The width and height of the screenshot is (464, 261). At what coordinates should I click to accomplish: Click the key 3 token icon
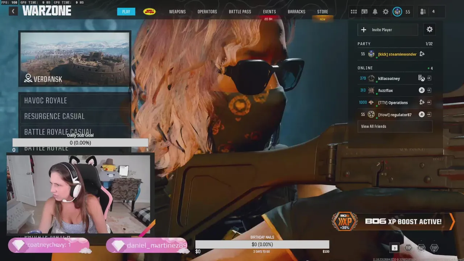tap(394, 248)
